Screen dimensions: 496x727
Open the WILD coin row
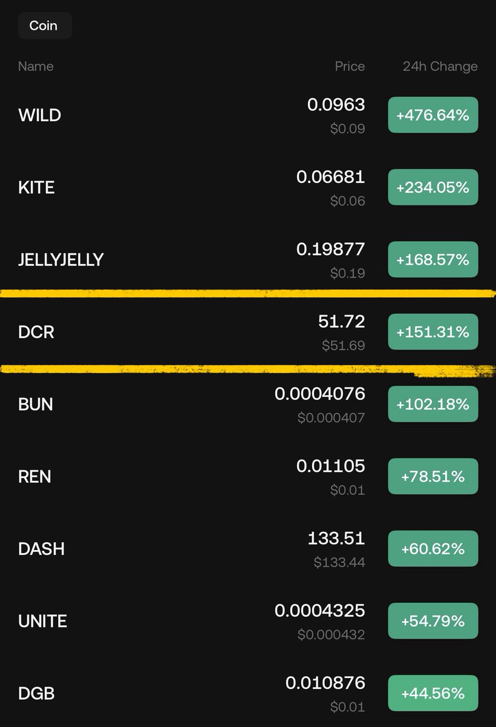pyautogui.click(x=40, y=115)
